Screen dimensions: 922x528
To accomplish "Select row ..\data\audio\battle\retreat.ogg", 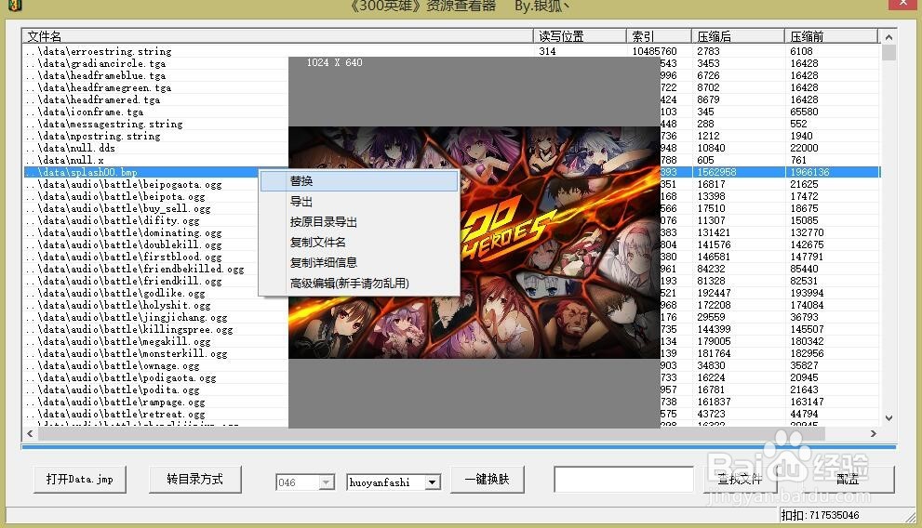I will (451, 414).
